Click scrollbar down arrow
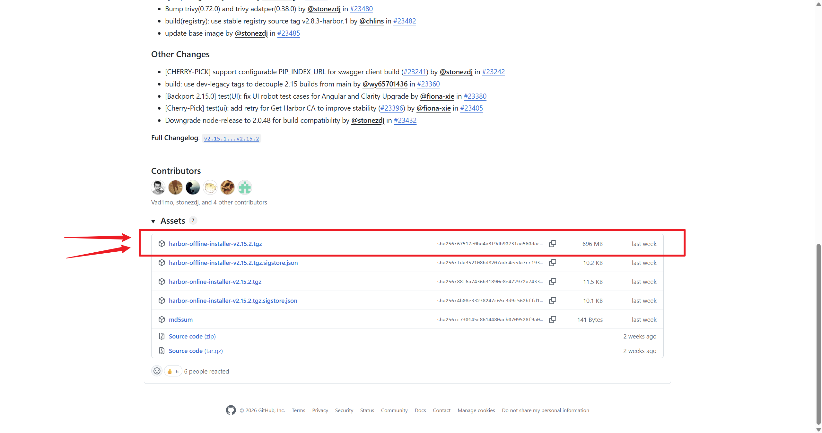The height and width of the screenshot is (433, 822). point(818,429)
